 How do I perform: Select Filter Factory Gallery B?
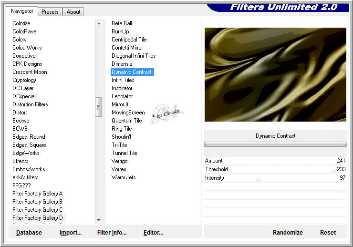coord(37,202)
